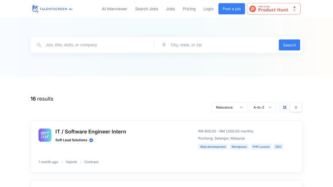The width and height of the screenshot is (333, 187).
Task: Focus the job title or skills field
Action: [x=98, y=45]
